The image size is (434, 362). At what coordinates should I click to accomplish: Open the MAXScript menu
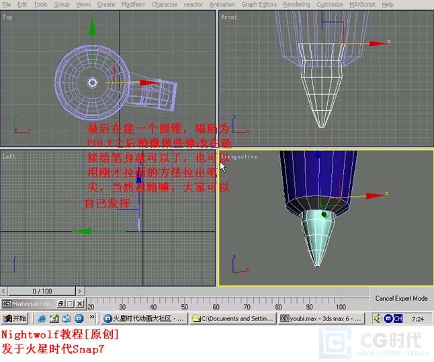point(362,5)
